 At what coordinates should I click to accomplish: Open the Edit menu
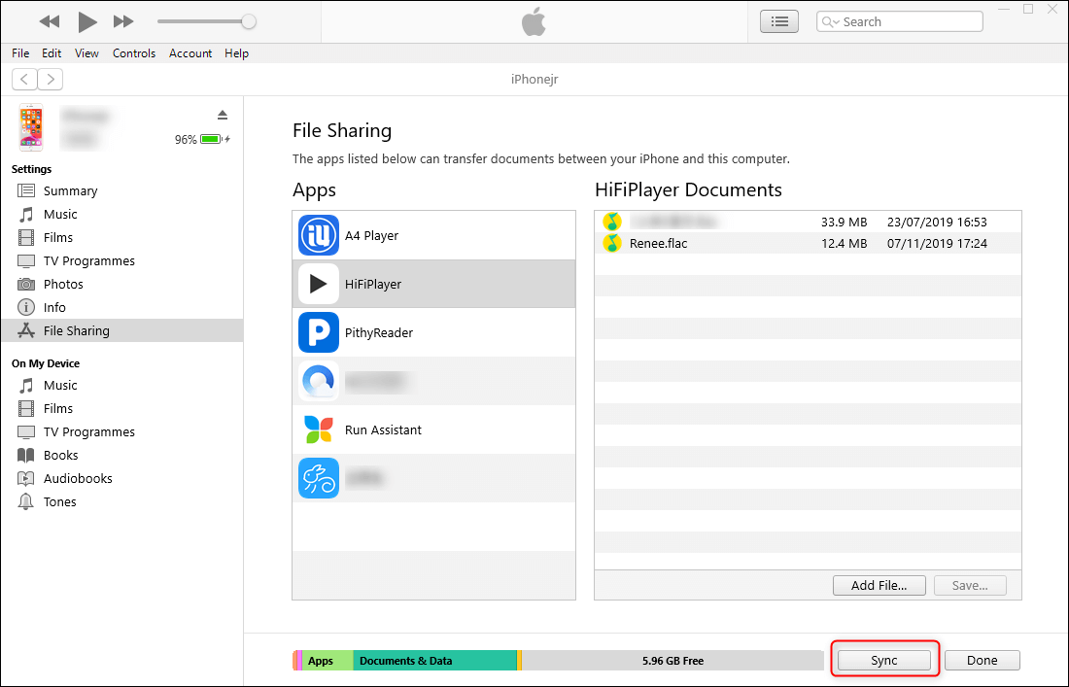pos(52,53)
